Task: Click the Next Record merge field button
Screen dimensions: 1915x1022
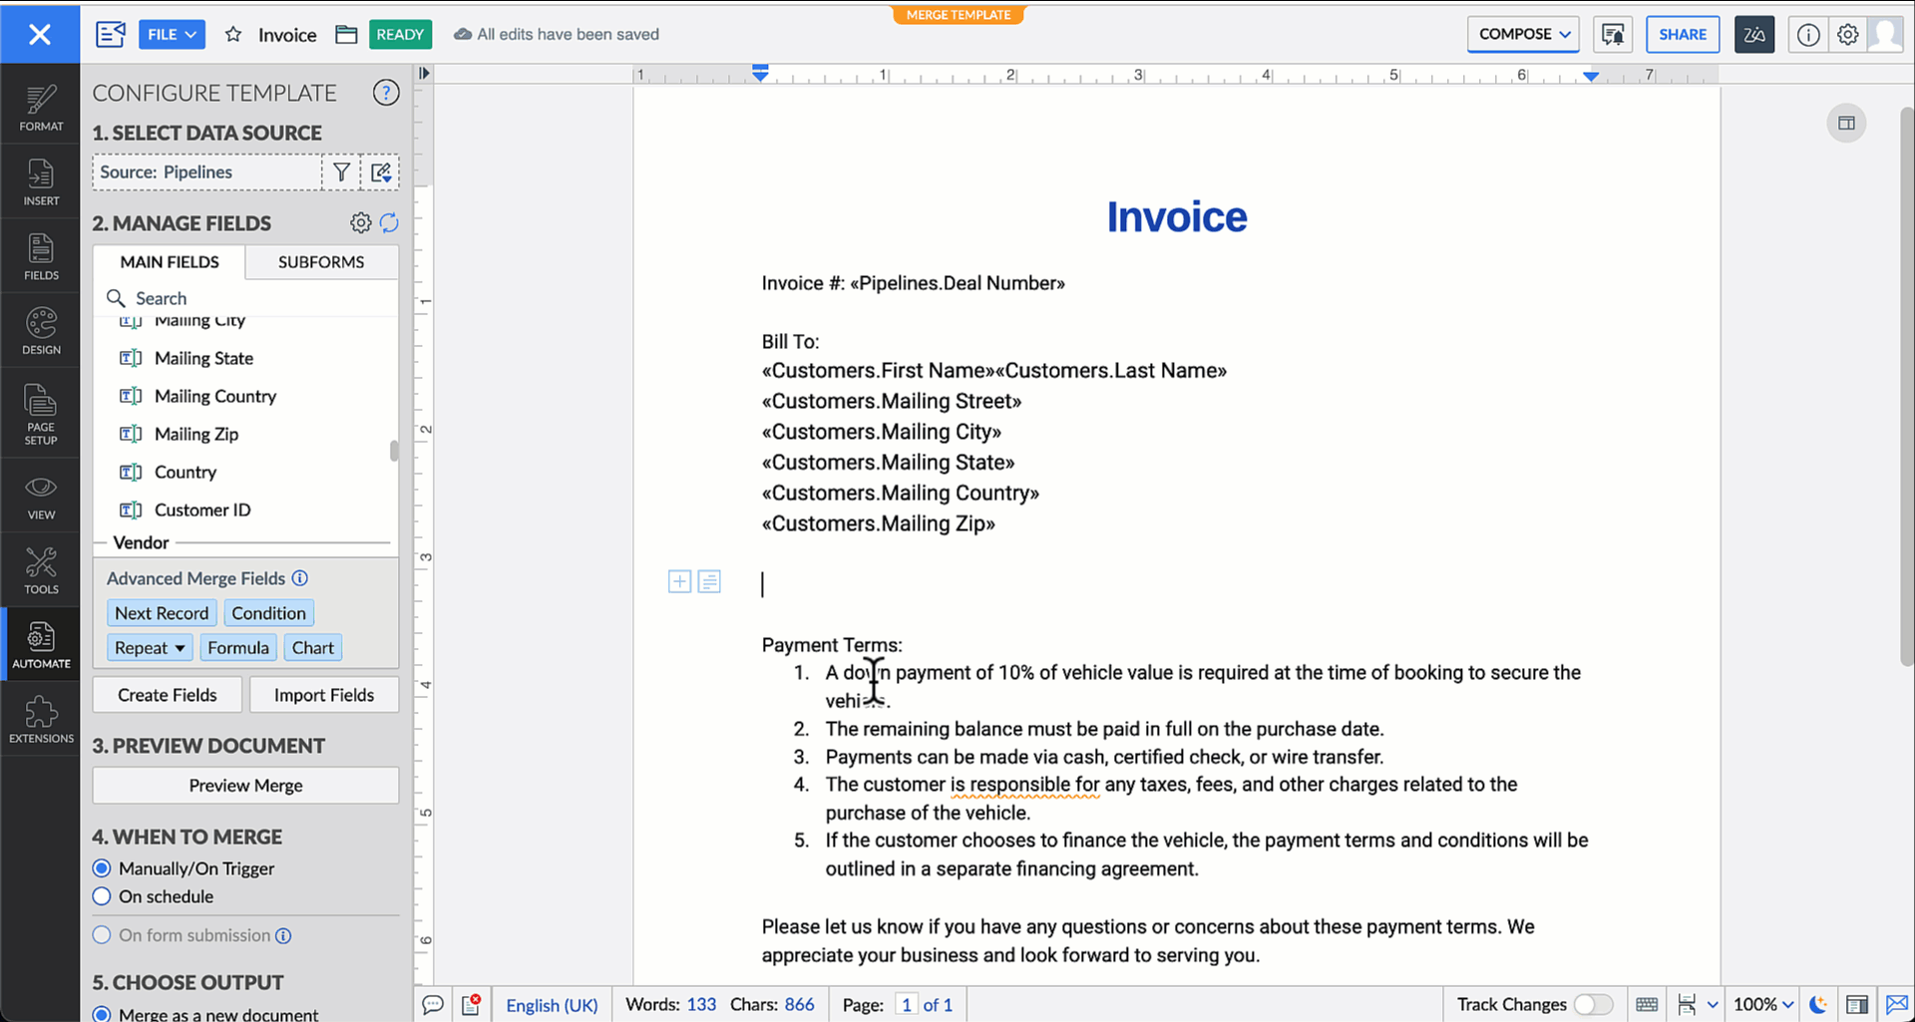Action: [162, 613]
